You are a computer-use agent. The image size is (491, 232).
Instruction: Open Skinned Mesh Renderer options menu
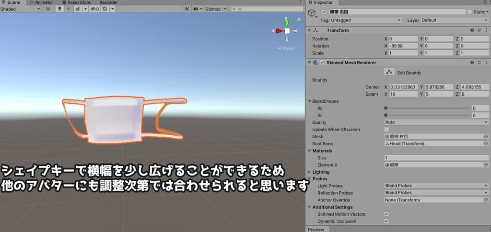coord(486,63)
